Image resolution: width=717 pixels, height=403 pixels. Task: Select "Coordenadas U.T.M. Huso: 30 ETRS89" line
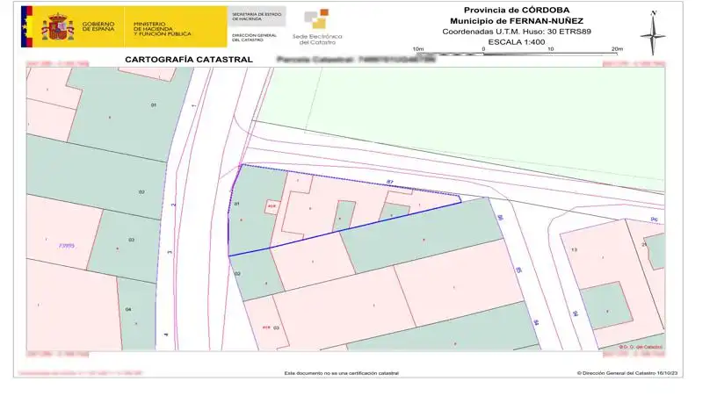[517, 32]
